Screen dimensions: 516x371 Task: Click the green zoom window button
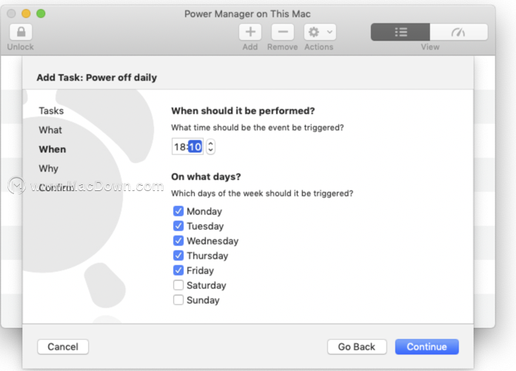[x=41, y=13]
